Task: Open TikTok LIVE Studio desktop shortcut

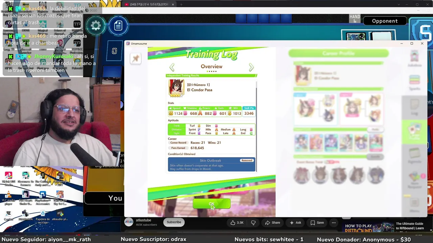Action: (x=8, y=179)
